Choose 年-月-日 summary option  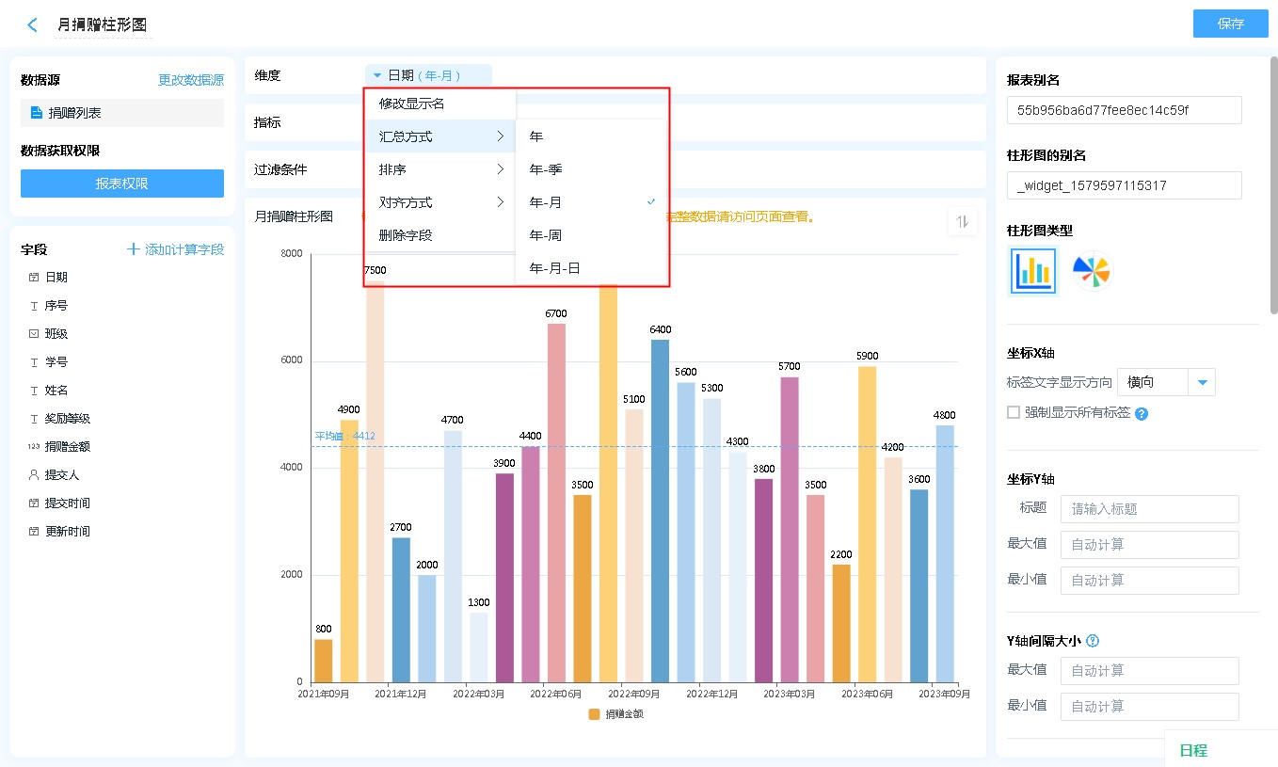[x=554, y=268]
